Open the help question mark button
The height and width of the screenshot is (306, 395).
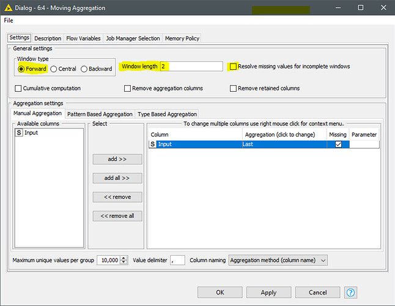point(350,293)
